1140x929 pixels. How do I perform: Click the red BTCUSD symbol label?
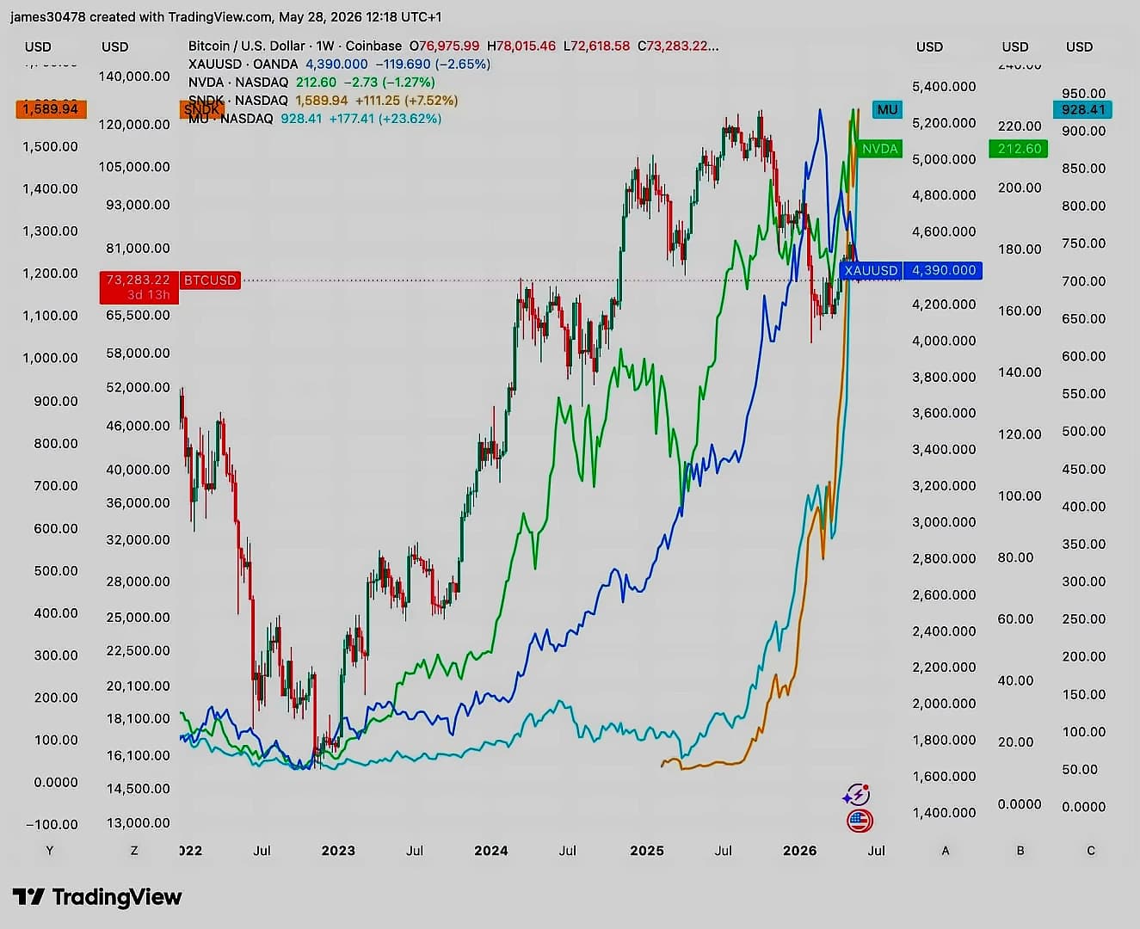(210, 280)
